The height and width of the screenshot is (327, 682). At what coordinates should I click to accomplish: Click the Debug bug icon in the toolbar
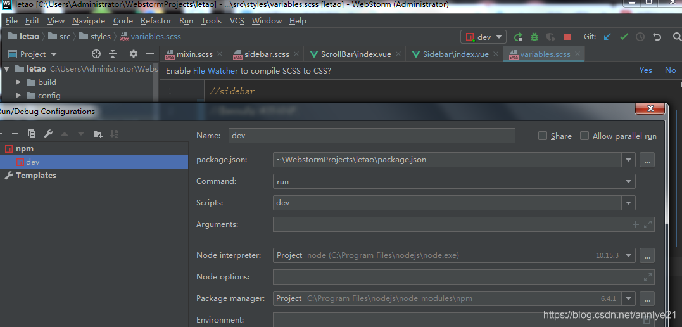point(534,37)
